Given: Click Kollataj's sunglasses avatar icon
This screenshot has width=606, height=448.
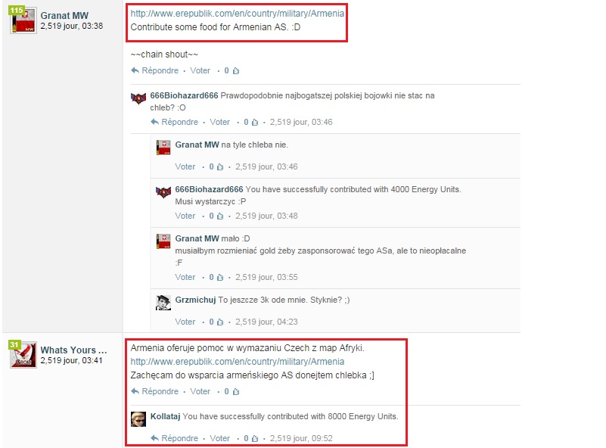Looking at the screenshot, I should tap(138, 419).
